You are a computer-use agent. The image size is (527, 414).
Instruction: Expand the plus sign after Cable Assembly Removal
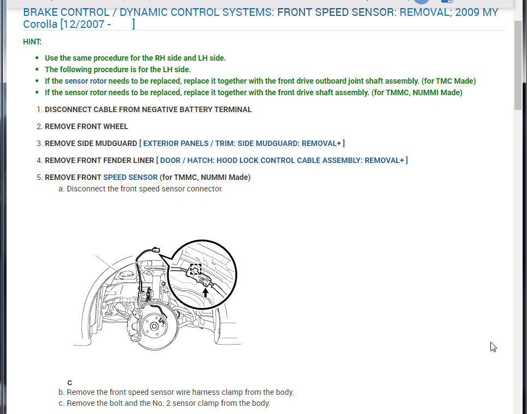(402, 160)
